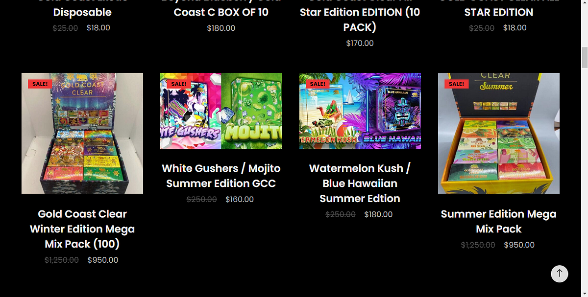Open Summer Edition Mega Mix Pack image

point(499,134)
